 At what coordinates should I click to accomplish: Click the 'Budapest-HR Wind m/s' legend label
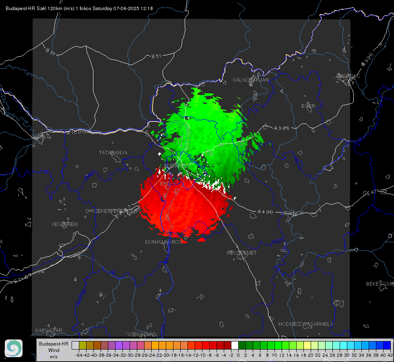pyautogui.click(x=54, y=350)
